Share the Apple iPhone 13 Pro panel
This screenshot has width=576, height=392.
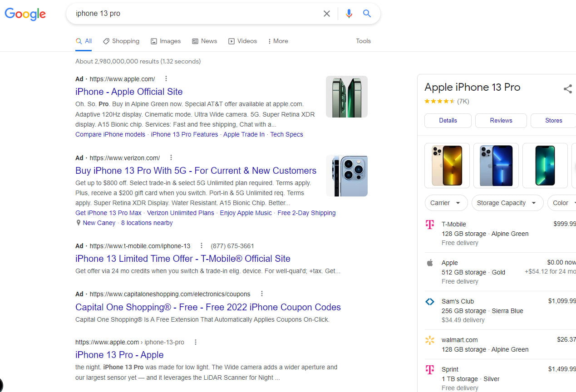(567, 88)
